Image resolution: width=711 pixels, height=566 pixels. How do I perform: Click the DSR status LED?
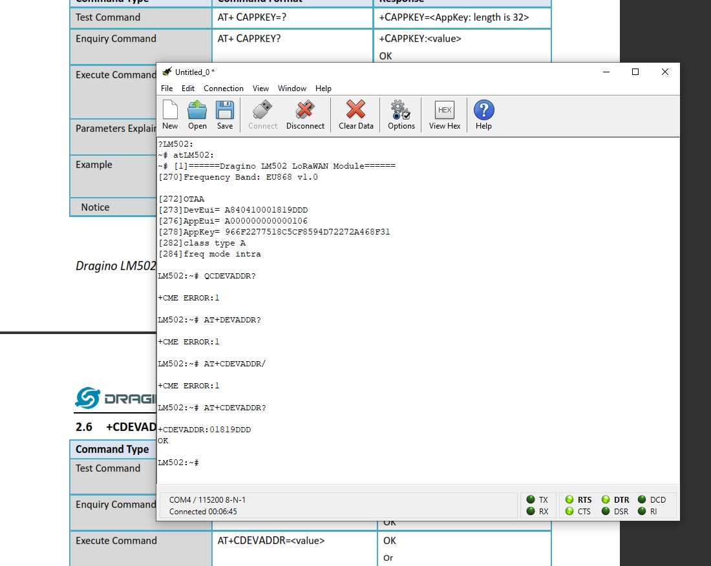(x=606, y=511)
